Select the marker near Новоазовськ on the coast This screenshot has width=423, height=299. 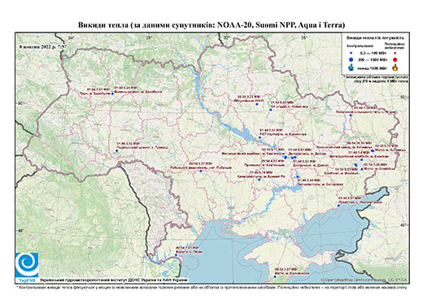[x=338, y=206]
